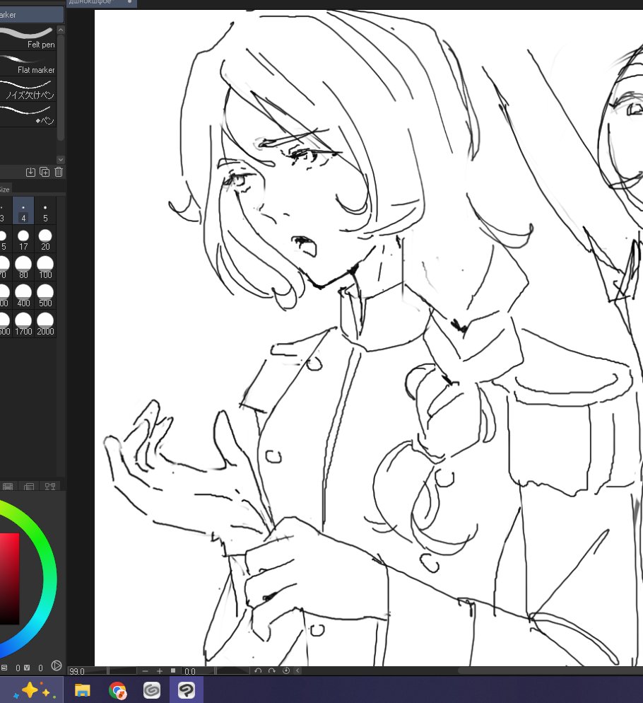This screenshot has width=643, height=703.
Task: Rotate canvas left with the icon
Action: 258,670
